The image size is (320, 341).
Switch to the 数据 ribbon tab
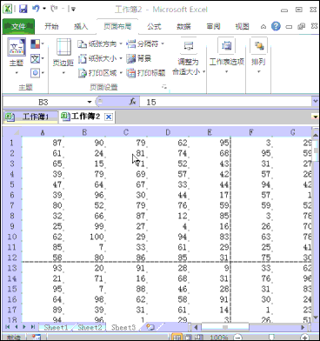click(183, 27)
